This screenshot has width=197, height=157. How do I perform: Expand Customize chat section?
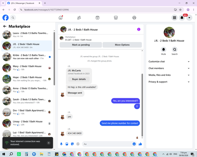169,62
